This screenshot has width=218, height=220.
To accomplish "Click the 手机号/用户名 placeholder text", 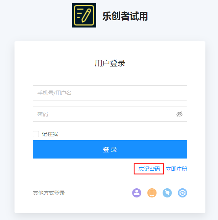I will (55, 93).
